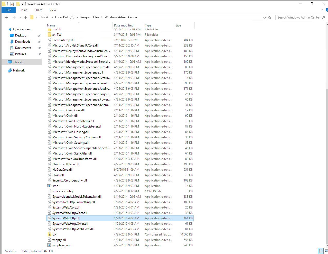The height and width of the screenshot is (254, 328).
Task: Select System.Web.Http.Owin.dll file
Action: [70, 224]
